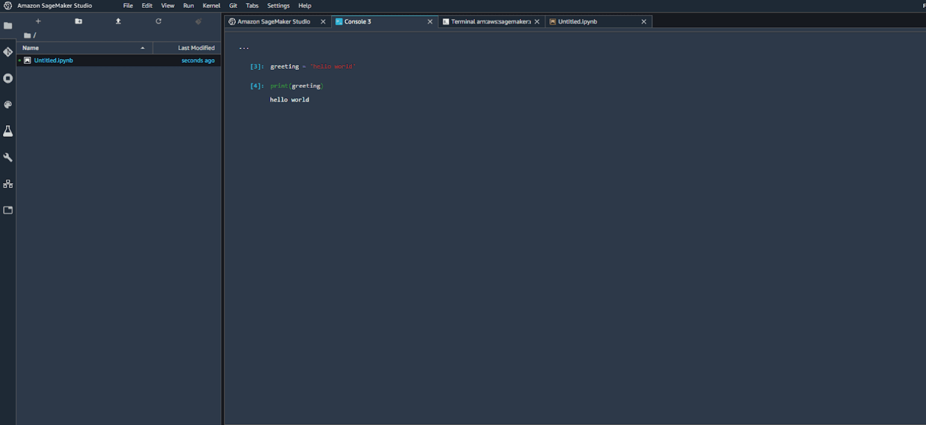
Task: Click the upload files icon
Action: pyautogui.click(x=118, y=21)
